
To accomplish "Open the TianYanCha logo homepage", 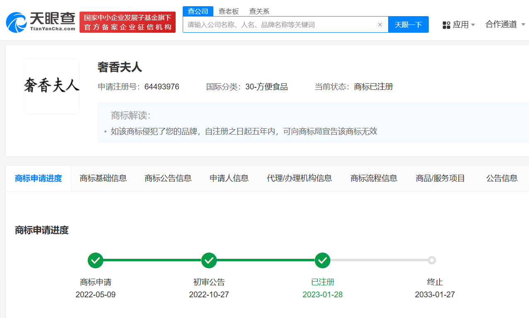I will point(41,22).
